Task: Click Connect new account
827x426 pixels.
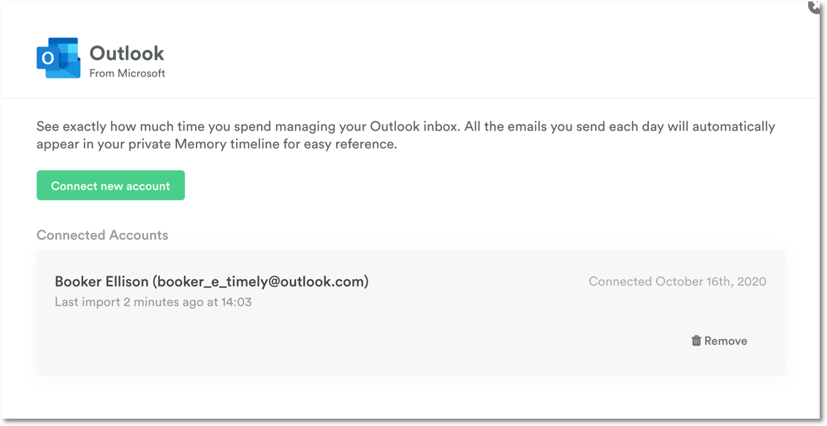Action: (x=110, y=185)
